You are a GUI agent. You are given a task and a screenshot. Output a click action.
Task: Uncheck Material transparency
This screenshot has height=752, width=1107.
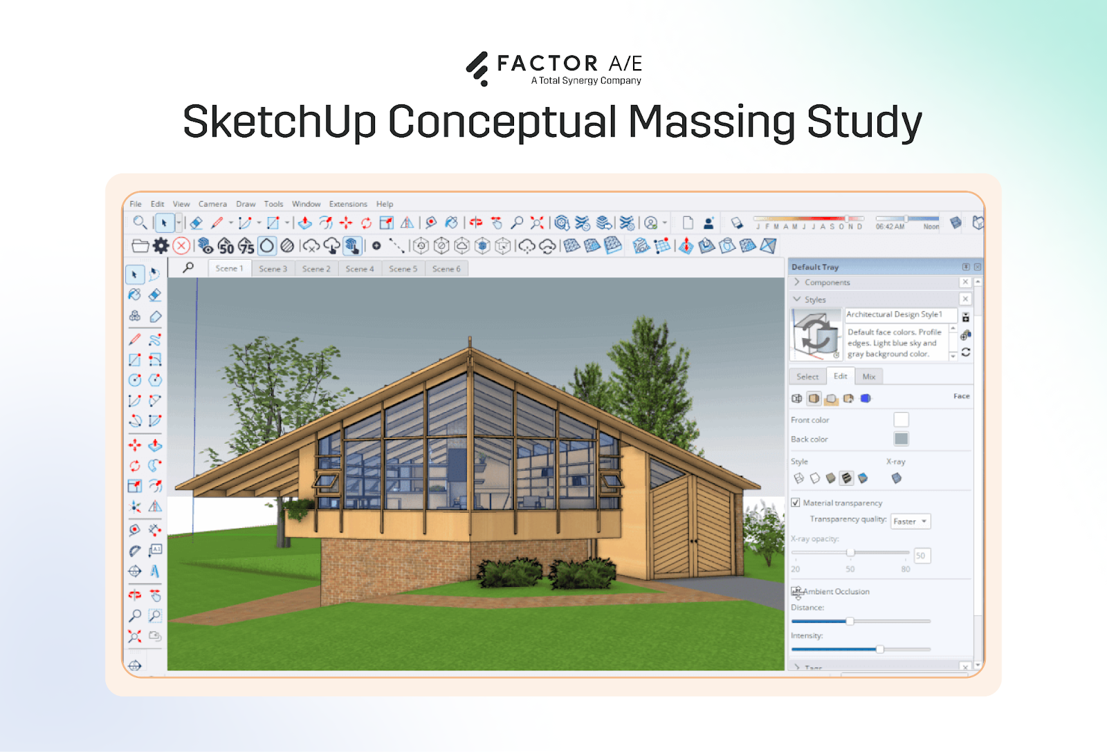[x=796, y=502]
